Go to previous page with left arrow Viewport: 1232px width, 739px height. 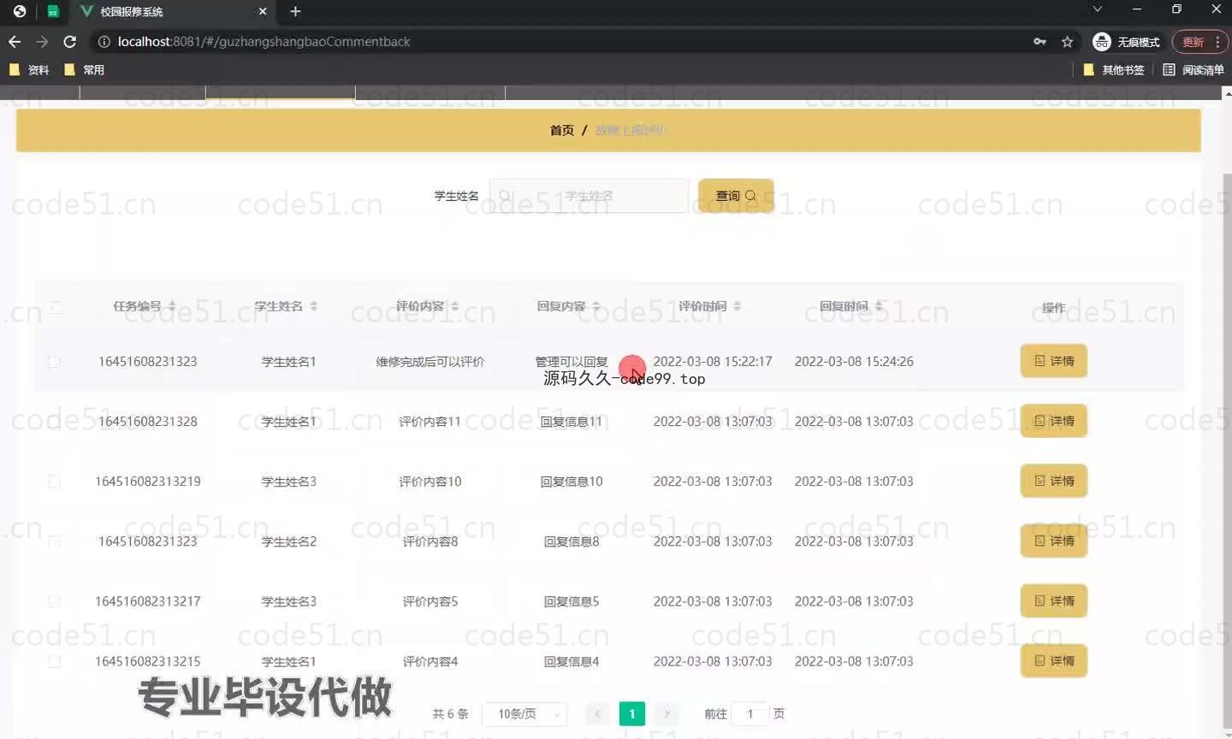598,713
